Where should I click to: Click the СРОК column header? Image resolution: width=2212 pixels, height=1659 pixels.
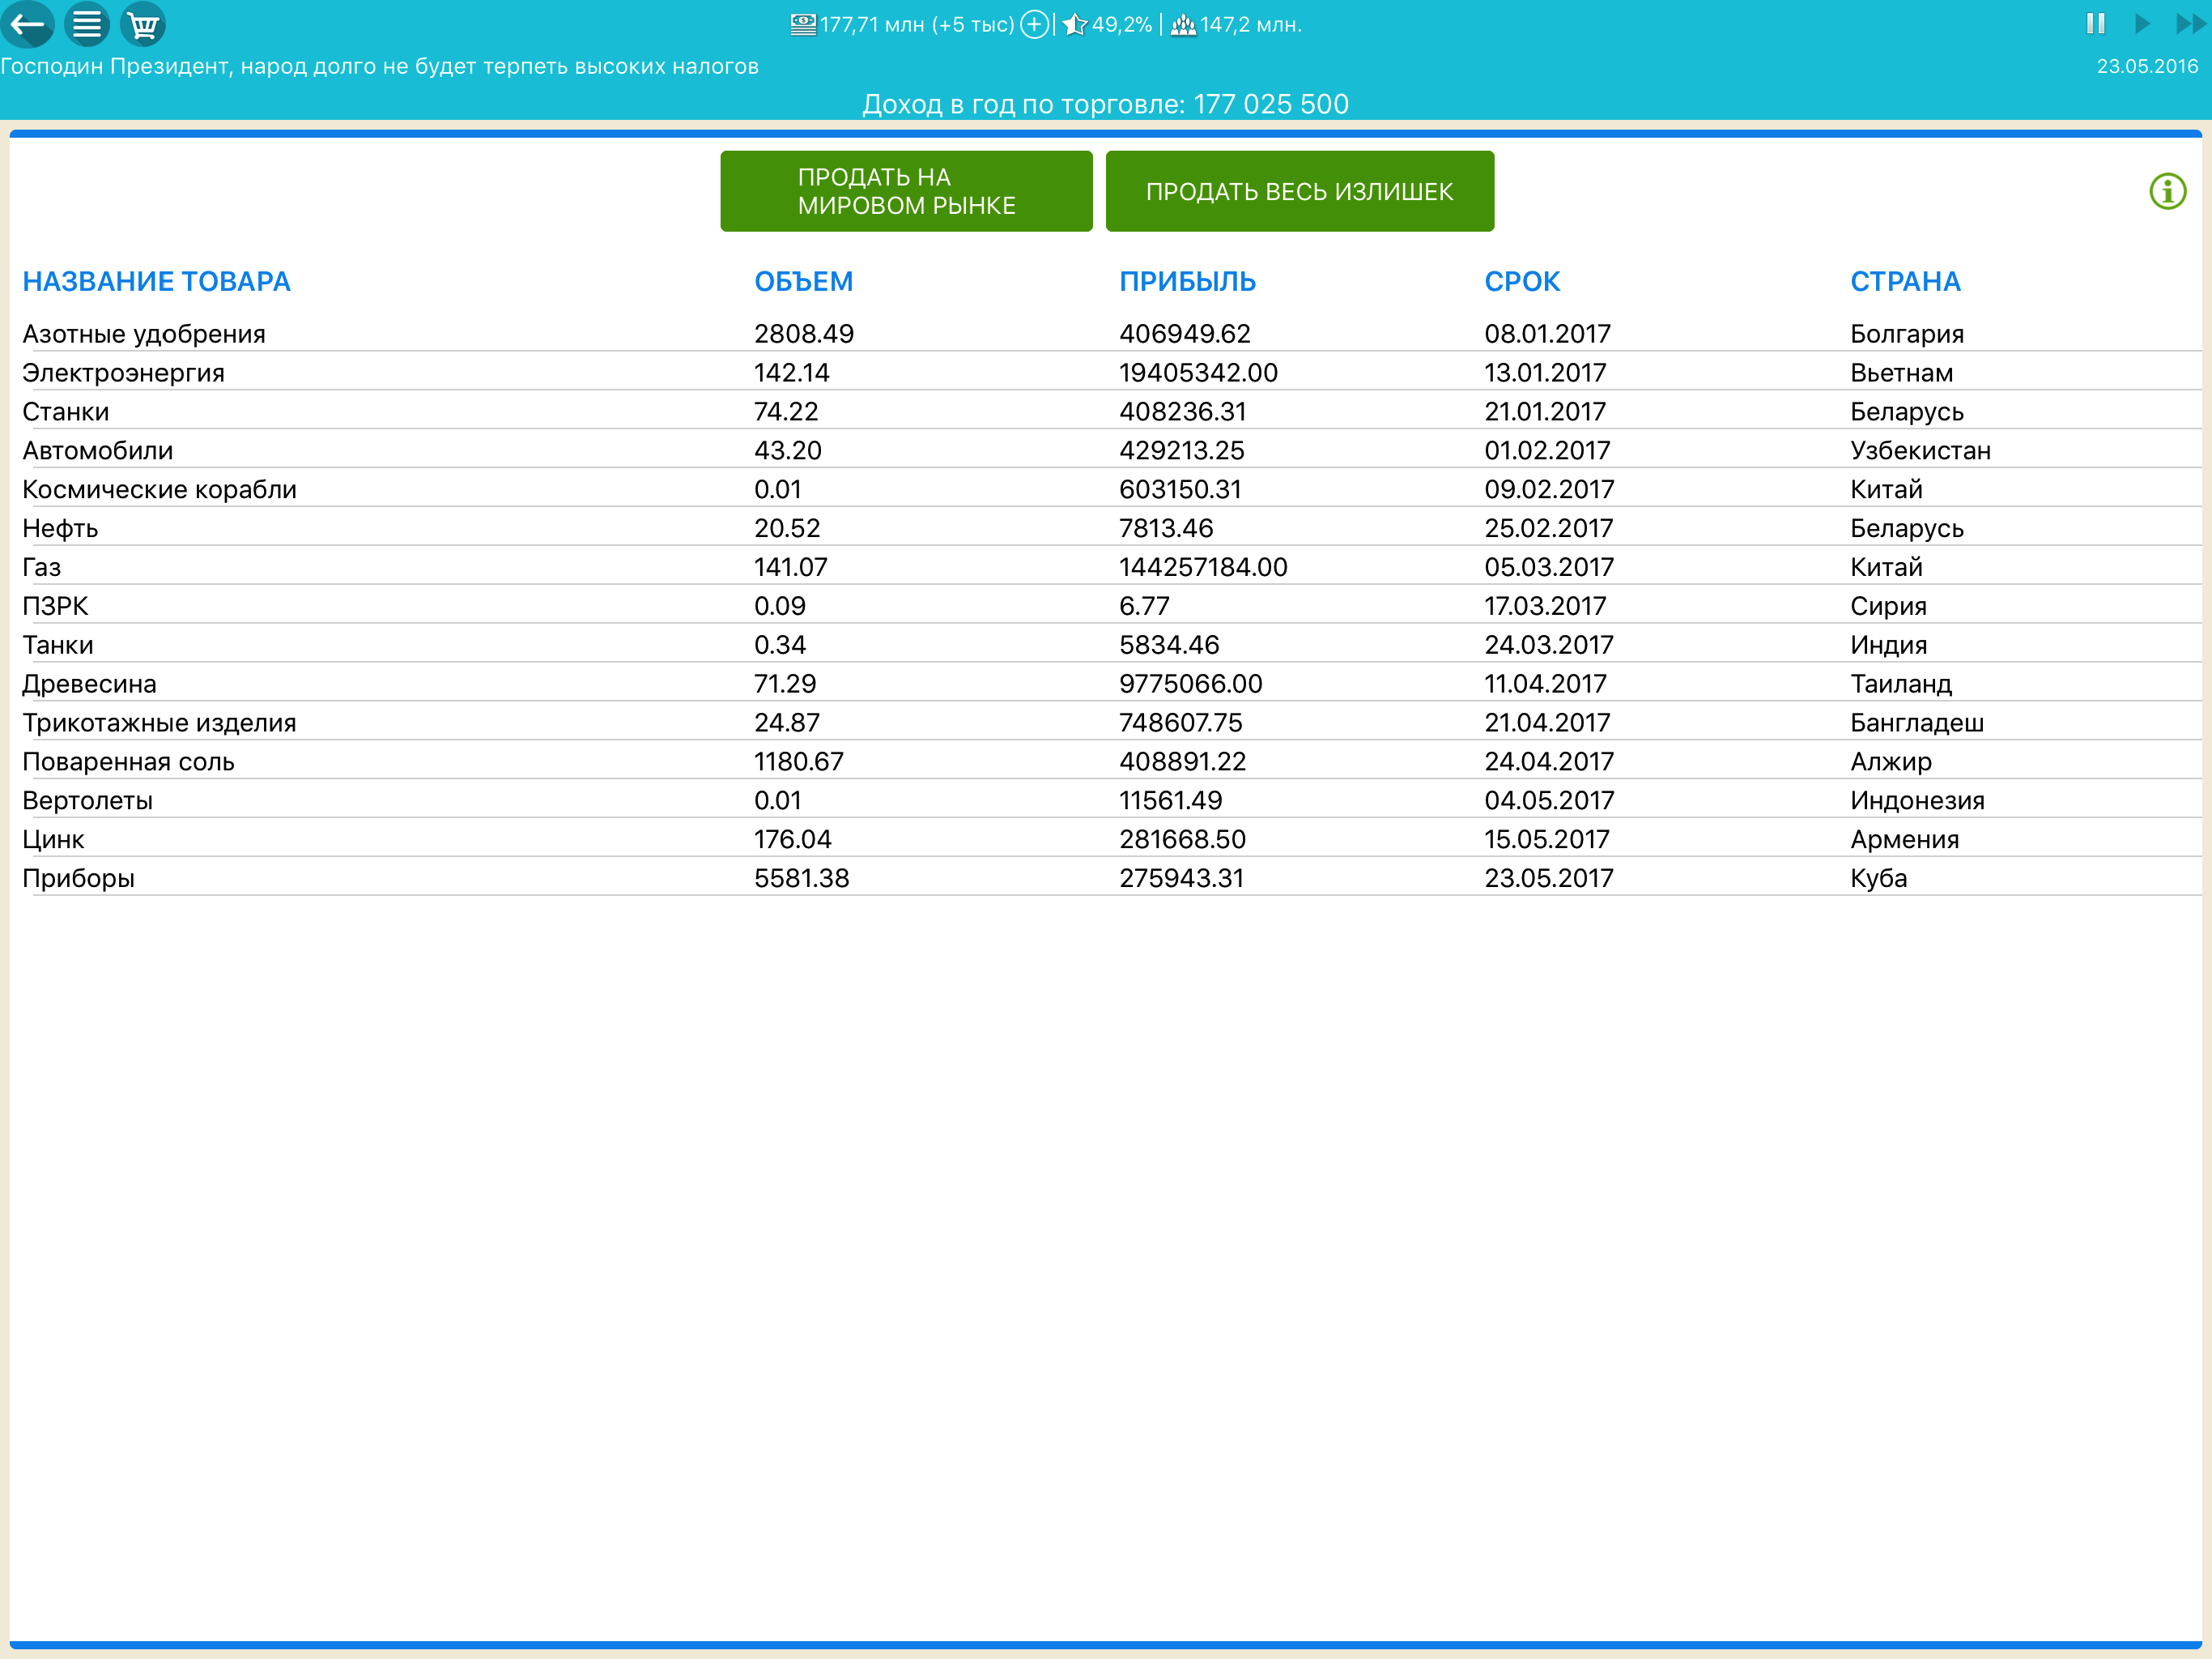(1521, 281)
